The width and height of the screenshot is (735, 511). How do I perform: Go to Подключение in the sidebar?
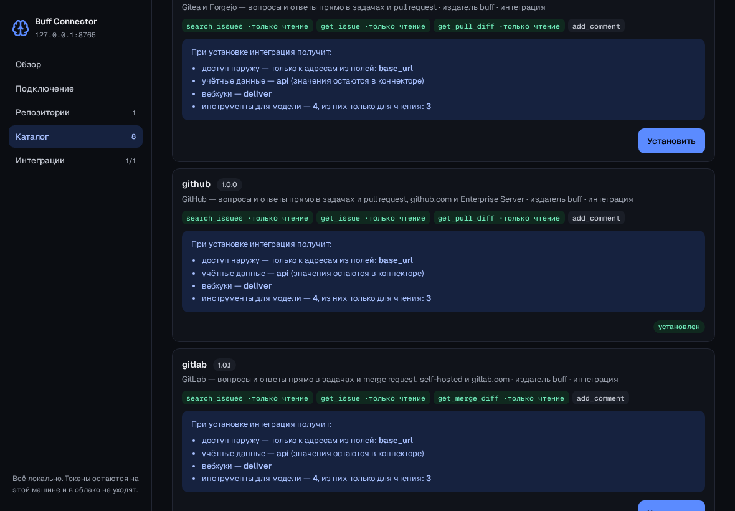[x=75, y=88]
